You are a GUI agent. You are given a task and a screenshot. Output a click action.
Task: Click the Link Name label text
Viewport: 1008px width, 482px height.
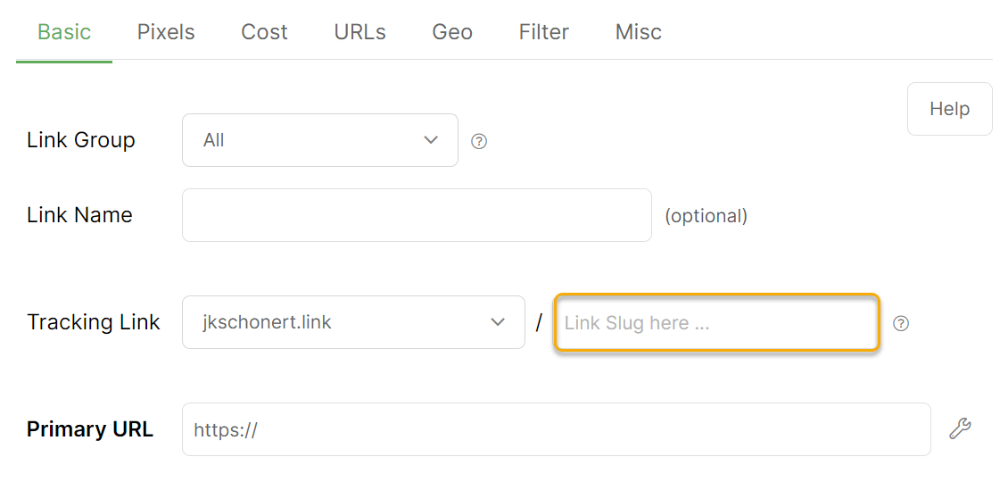(x=79, y=215)
